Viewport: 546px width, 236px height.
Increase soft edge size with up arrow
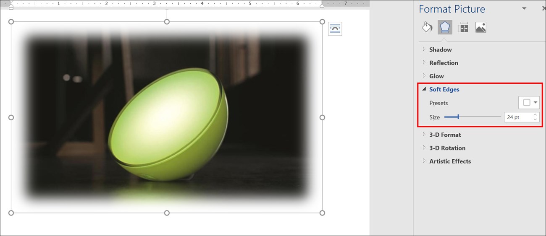535,115
